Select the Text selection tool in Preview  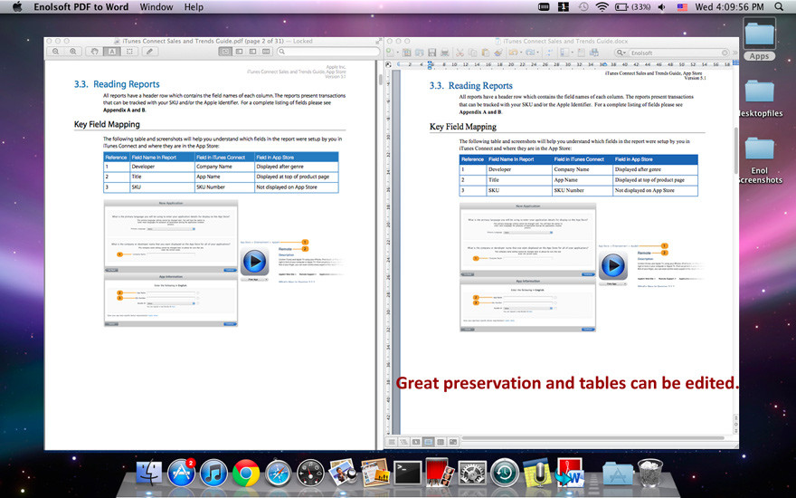111,52
